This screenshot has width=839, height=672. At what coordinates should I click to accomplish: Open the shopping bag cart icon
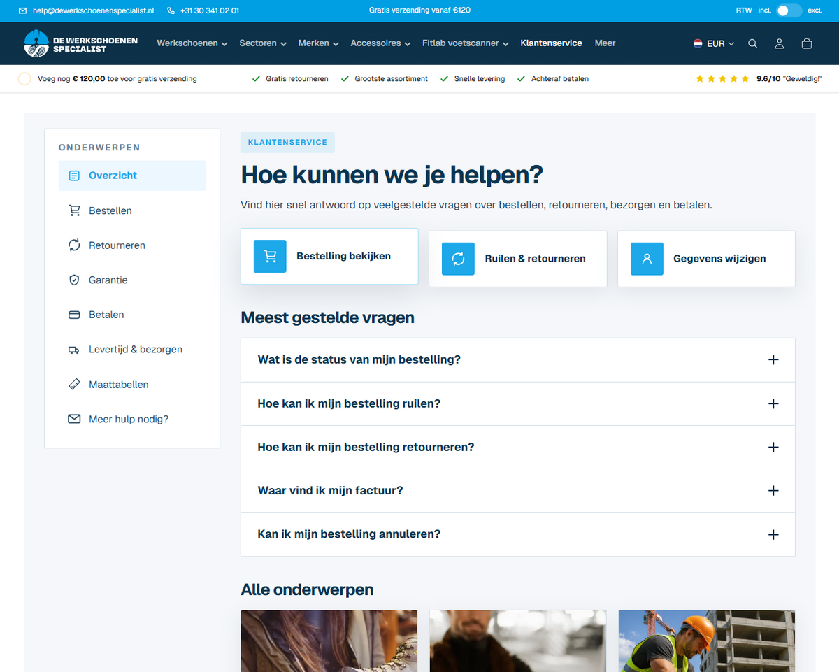tap(807, 43)
